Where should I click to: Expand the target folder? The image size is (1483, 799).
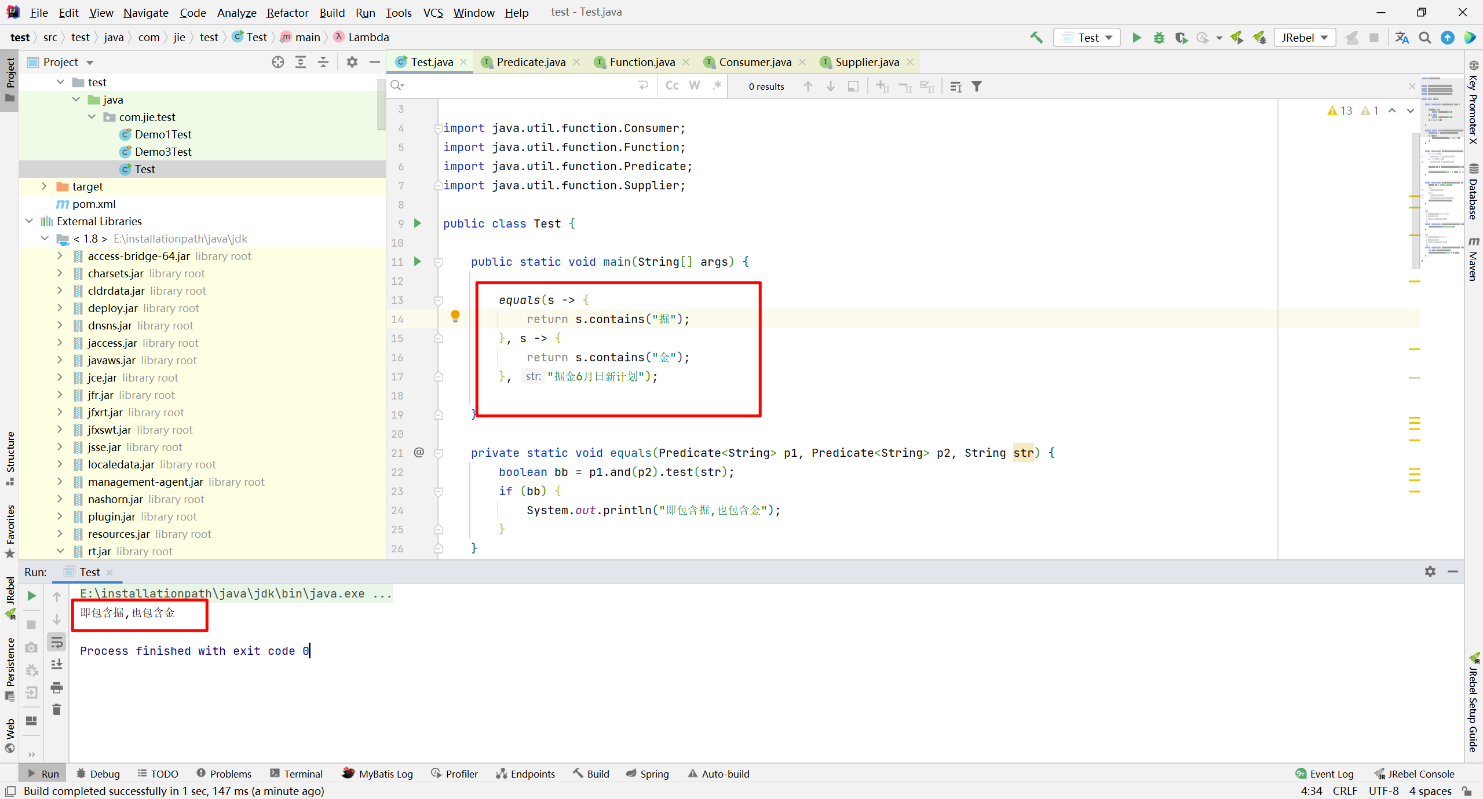point(44,186)
